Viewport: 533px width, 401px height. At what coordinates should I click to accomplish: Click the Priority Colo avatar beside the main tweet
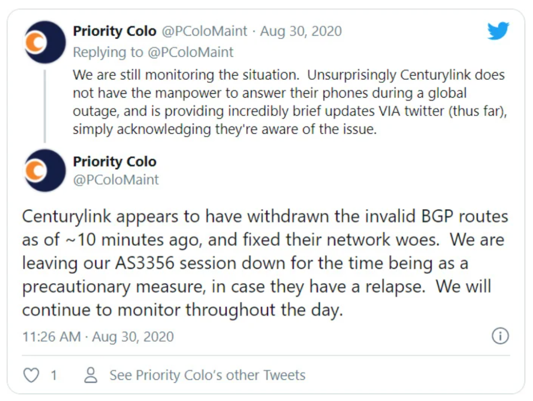[45, 170]
